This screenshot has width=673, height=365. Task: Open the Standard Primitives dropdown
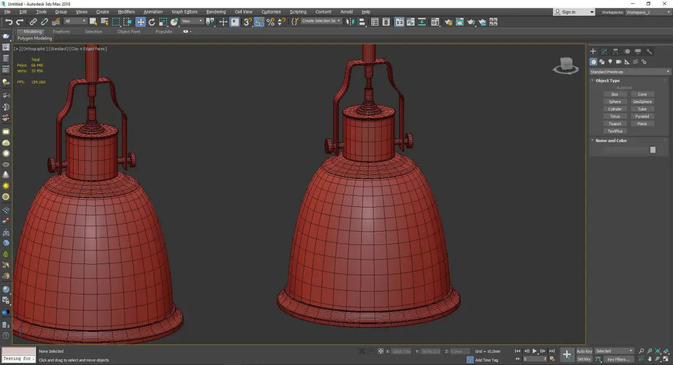click(630, 72)
